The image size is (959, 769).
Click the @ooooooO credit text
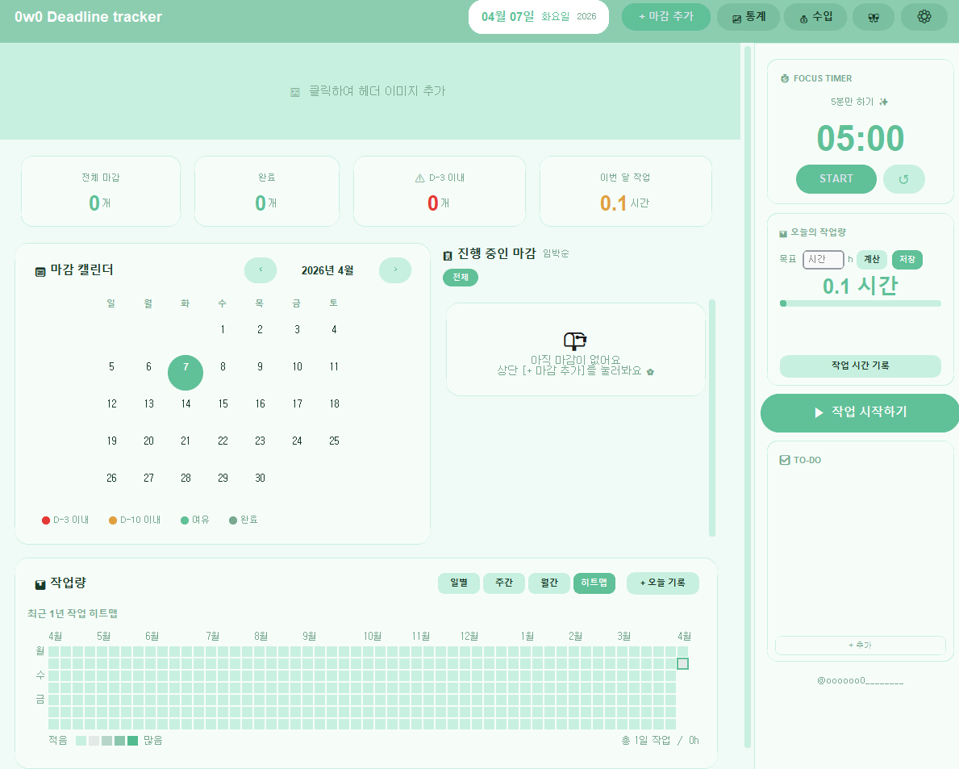(860, 681)
